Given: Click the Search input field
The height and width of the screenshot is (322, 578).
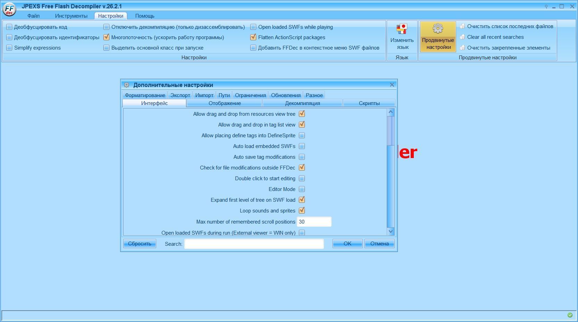Looking at the screenshot, I should [254, 244].
